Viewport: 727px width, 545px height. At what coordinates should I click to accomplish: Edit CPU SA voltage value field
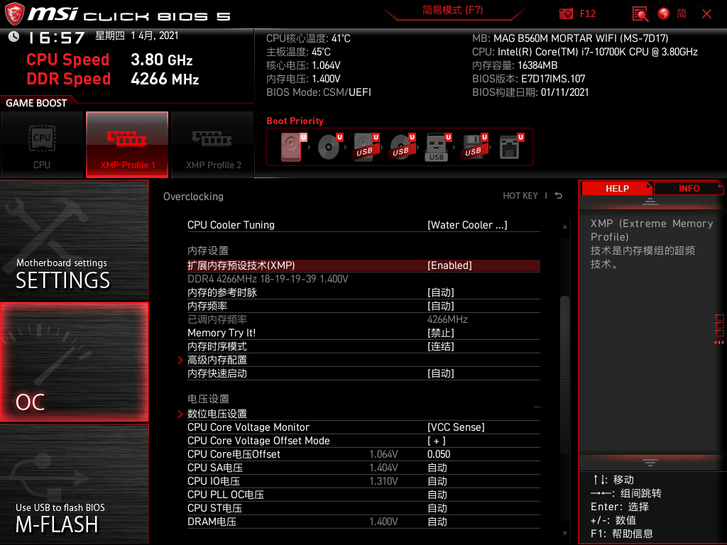[437, 468]
